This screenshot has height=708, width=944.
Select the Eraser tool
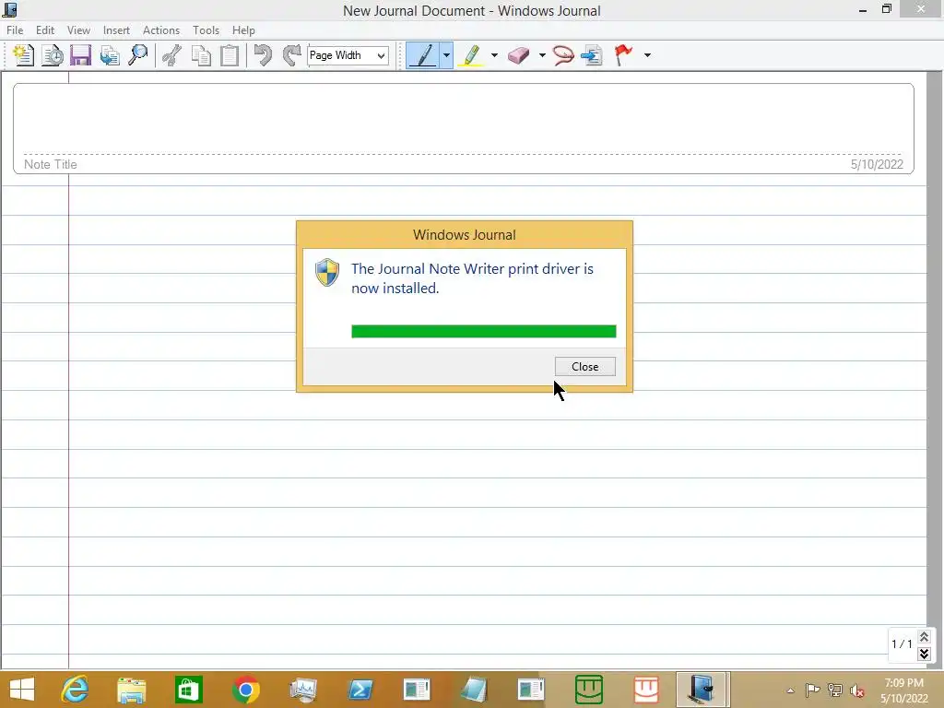(518, 55)
